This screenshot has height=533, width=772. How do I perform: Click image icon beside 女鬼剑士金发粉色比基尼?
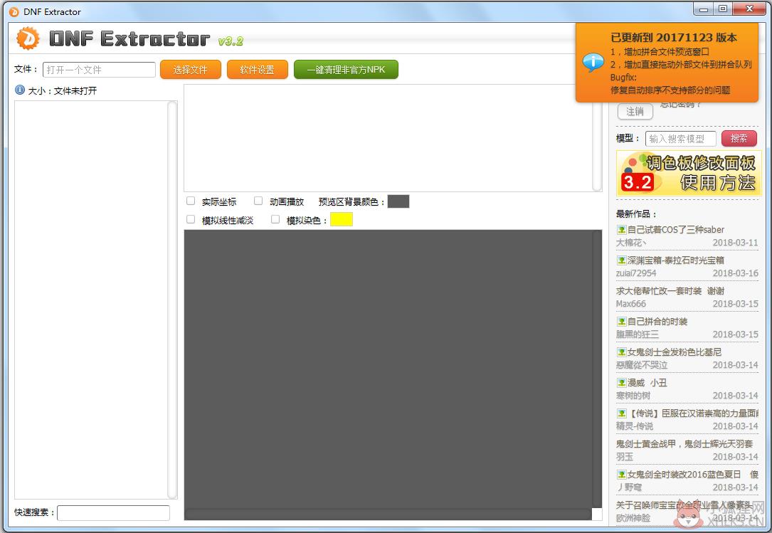coord(621,352)
